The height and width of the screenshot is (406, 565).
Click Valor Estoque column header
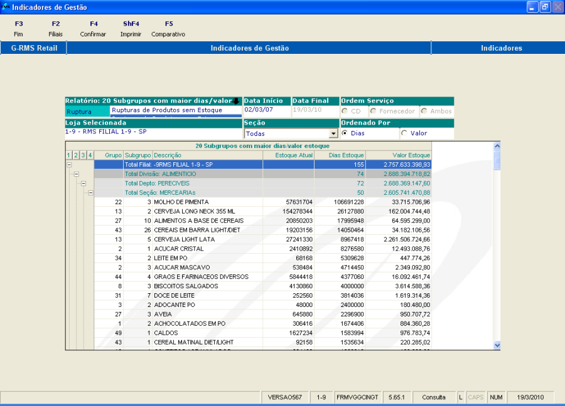pos(399,155)
